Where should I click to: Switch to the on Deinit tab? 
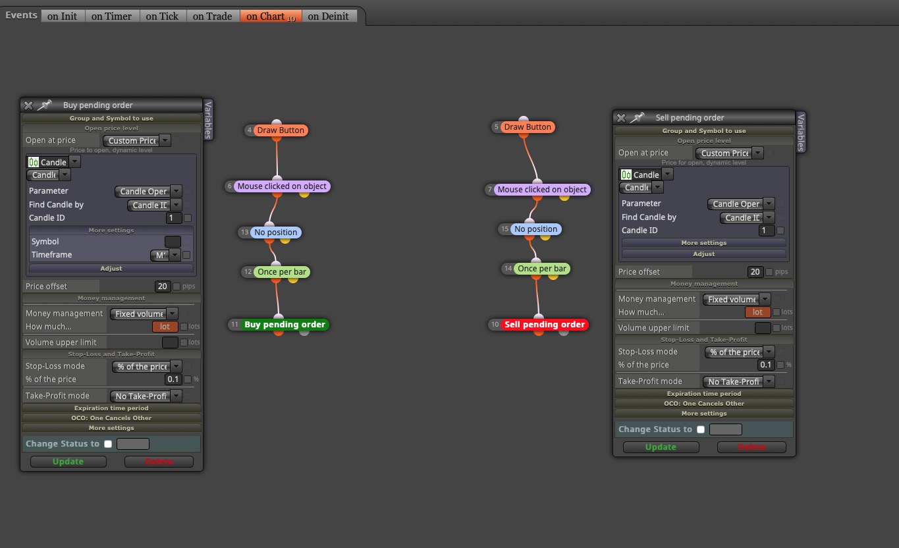[x=329, y=16]
